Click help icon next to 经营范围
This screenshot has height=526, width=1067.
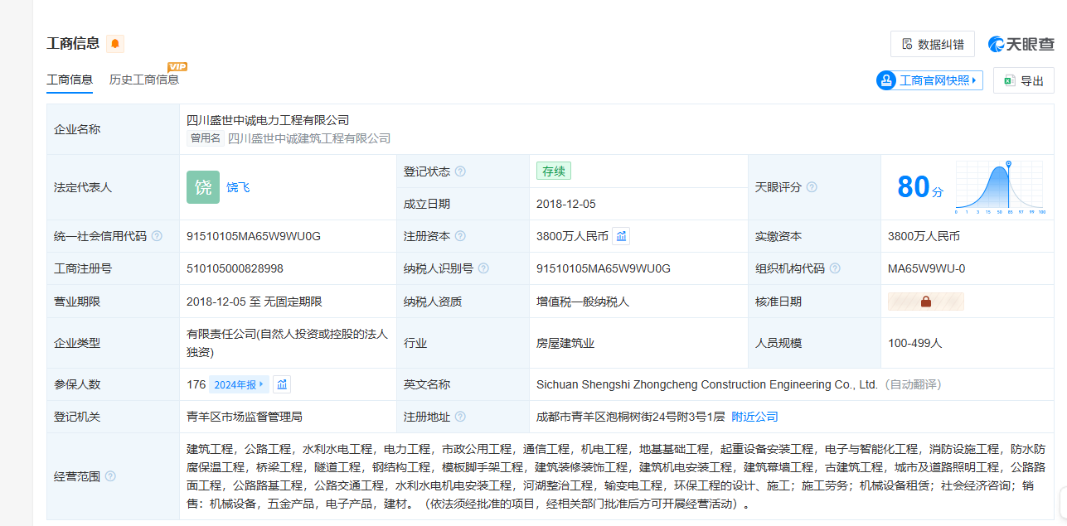coord(110,476)
